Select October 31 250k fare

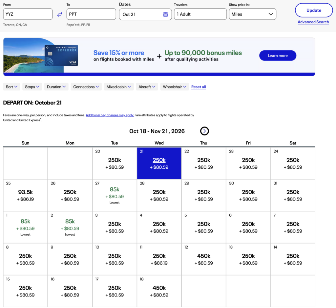[x=293, y=195]
